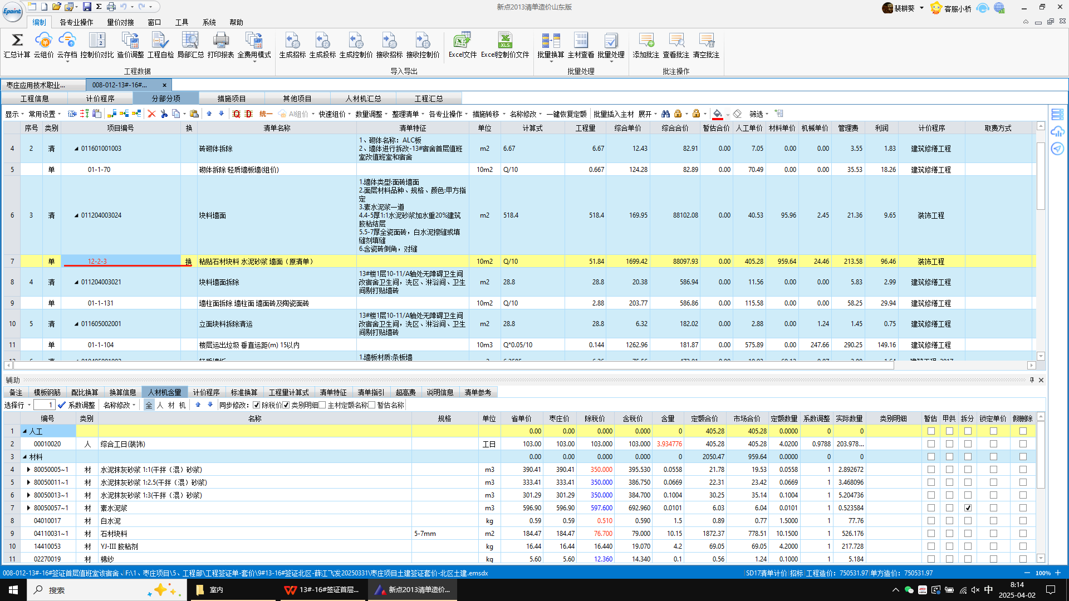Open the 量价对接 ribbon menu
Viewport: 1069px width, 601px height.
pos(120,22)
